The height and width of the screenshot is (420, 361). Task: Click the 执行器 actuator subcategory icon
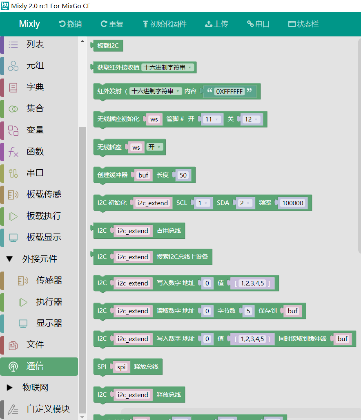point(23,302)
